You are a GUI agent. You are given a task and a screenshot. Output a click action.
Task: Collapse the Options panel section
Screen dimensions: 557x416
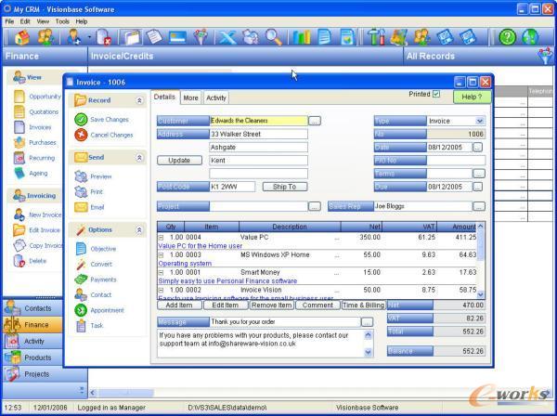(139, 229)
